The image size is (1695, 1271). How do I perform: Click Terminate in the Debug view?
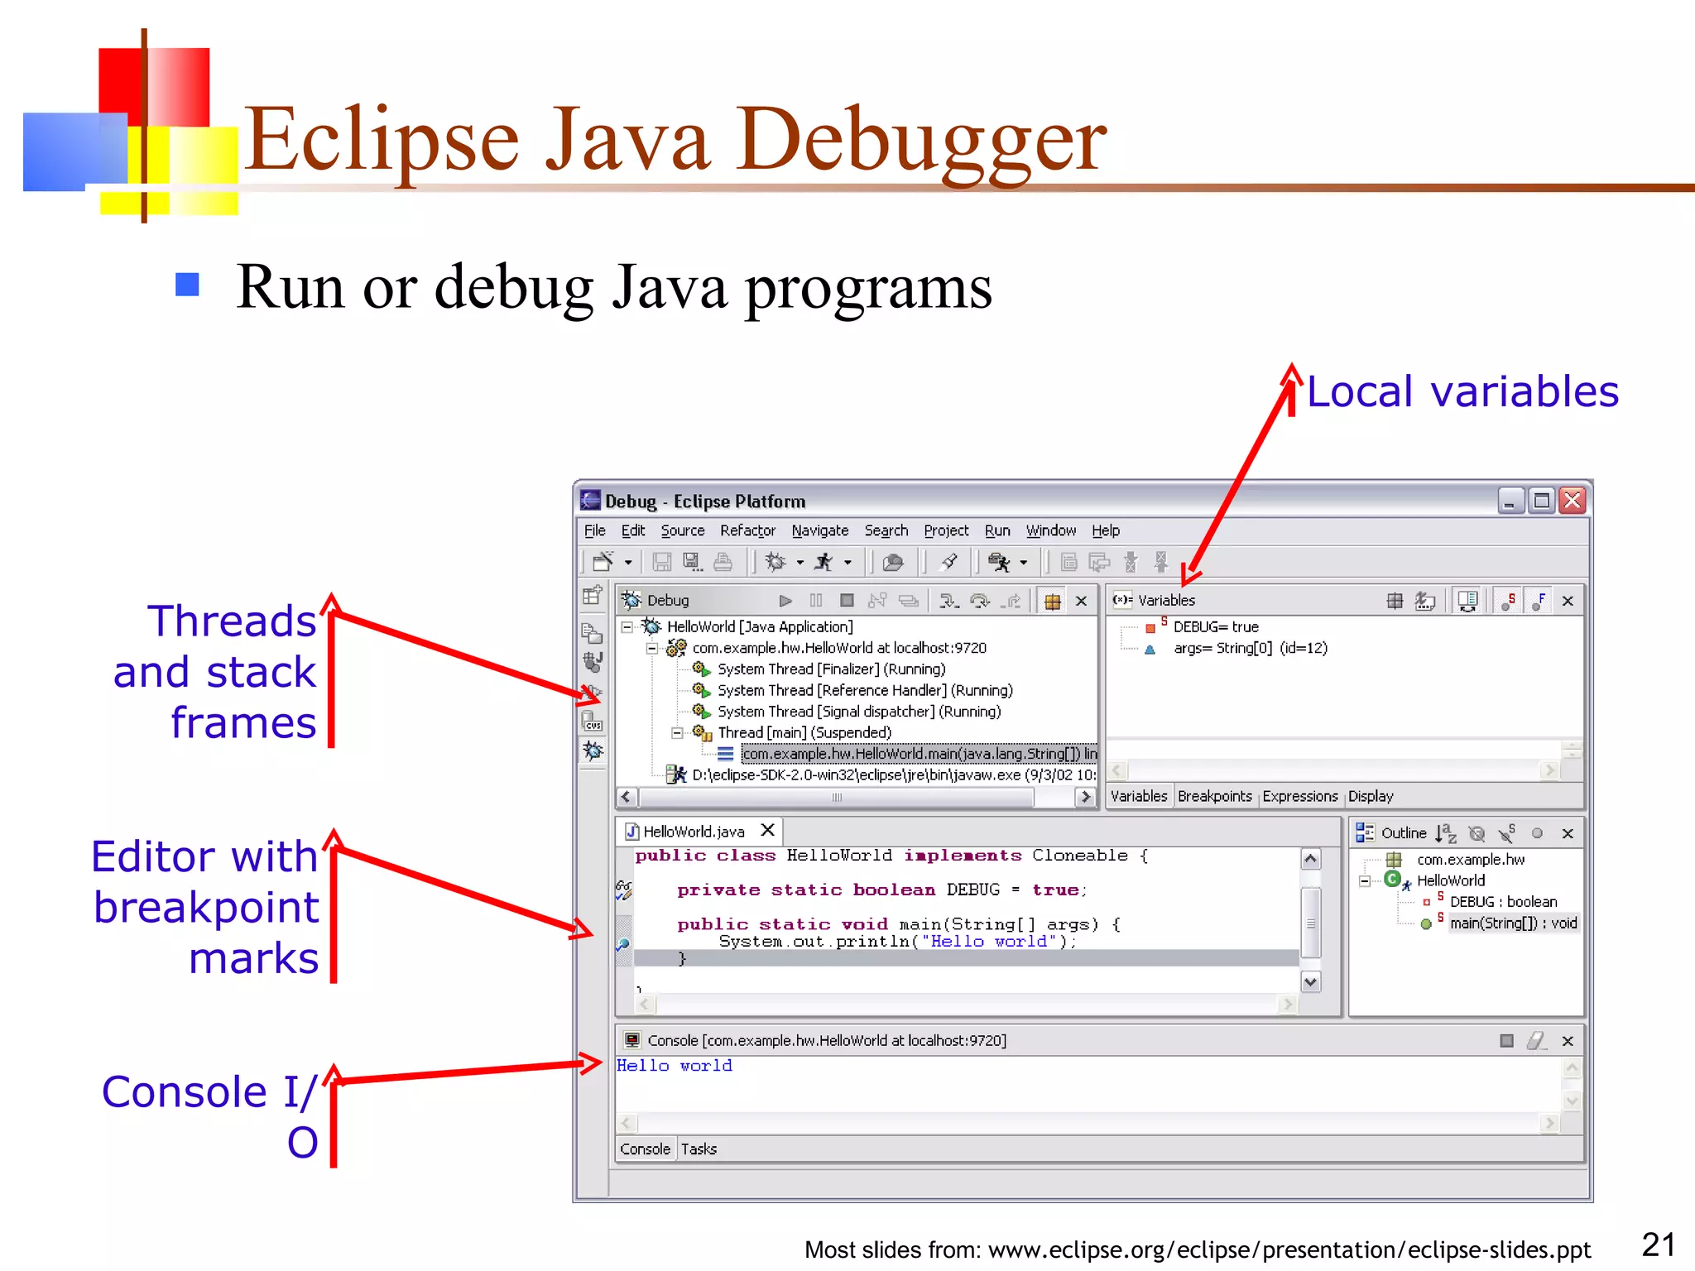(x=847, y=601)
